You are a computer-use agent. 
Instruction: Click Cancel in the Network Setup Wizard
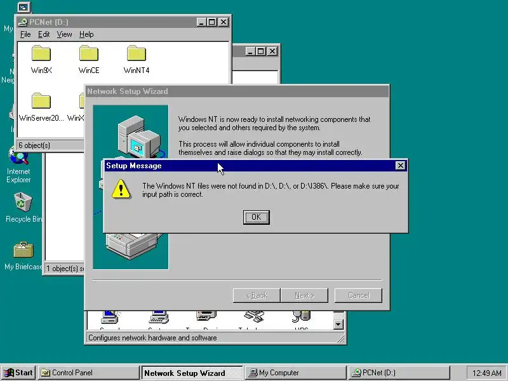(358, 295)
